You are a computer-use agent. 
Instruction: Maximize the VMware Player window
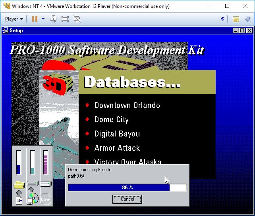pos(227,6)
